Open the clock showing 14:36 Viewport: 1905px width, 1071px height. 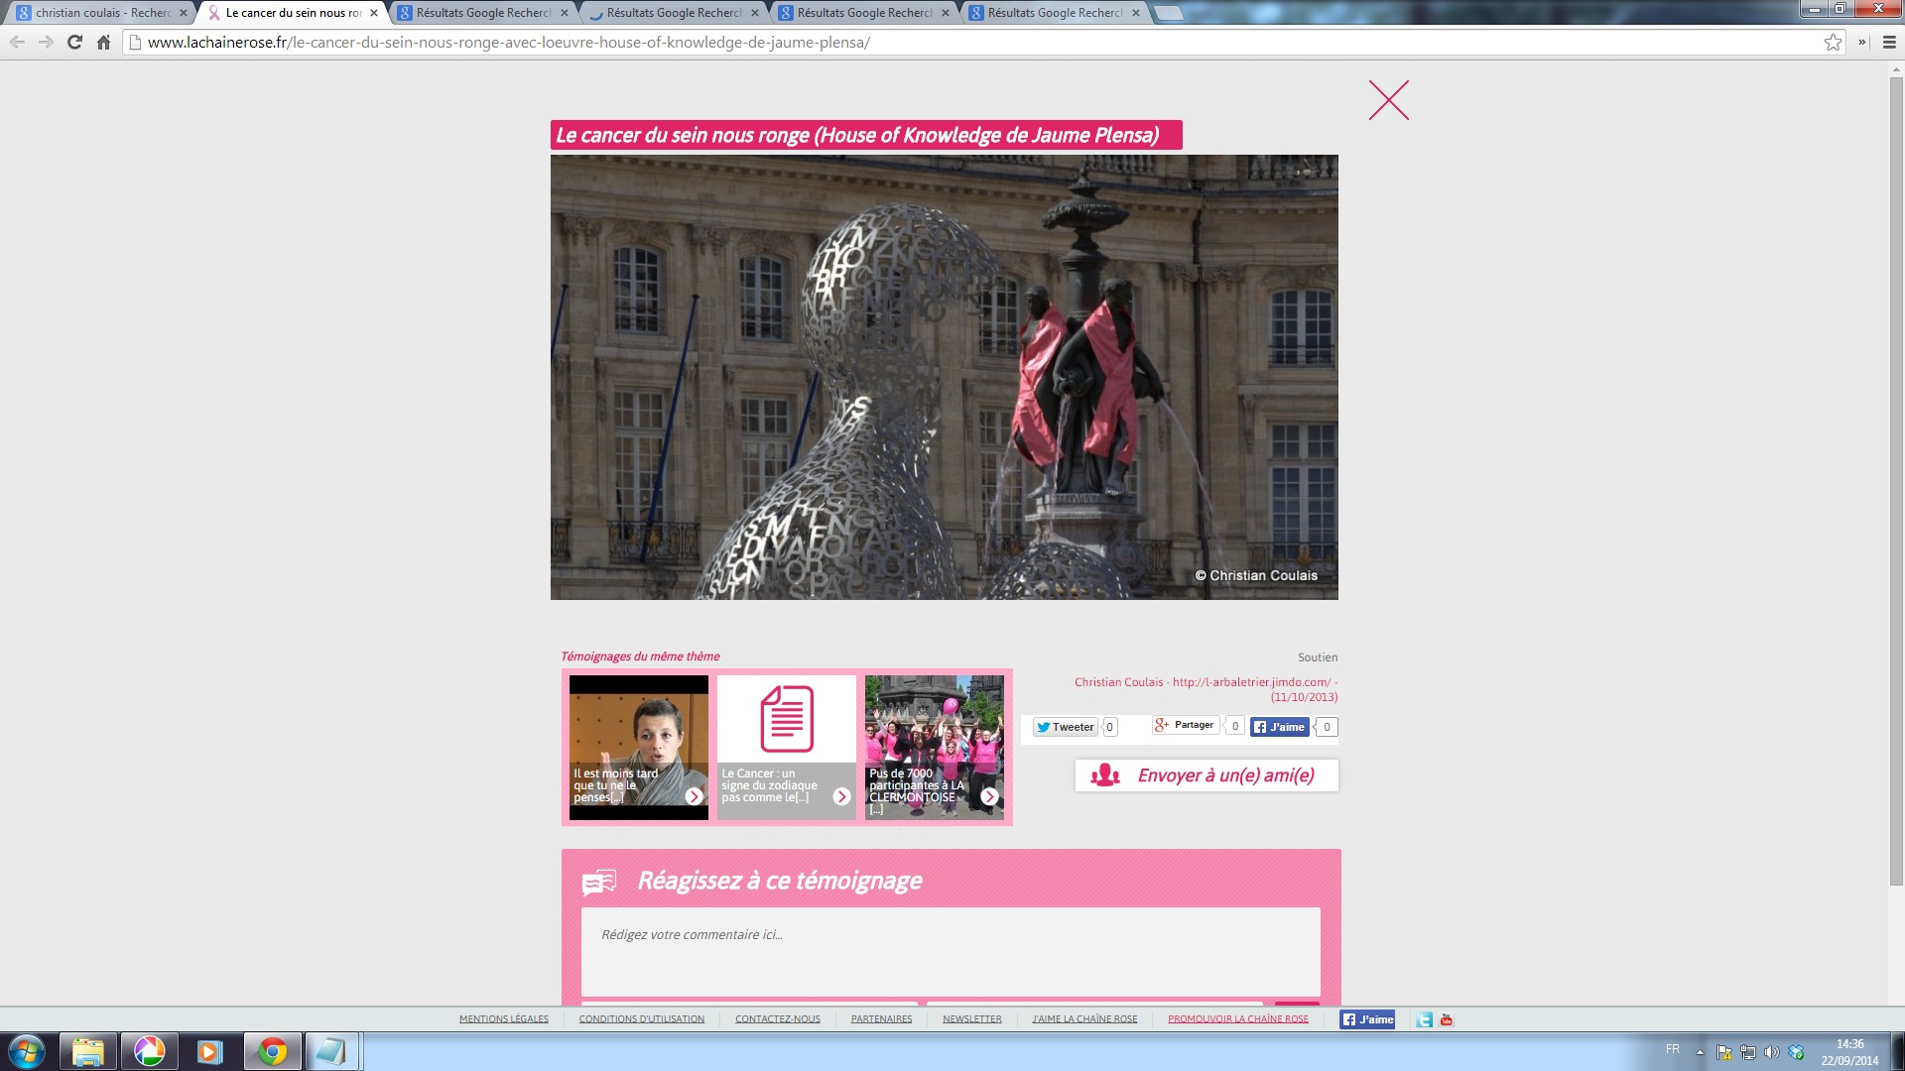pyautogui.click(x=1849, y=1051)
